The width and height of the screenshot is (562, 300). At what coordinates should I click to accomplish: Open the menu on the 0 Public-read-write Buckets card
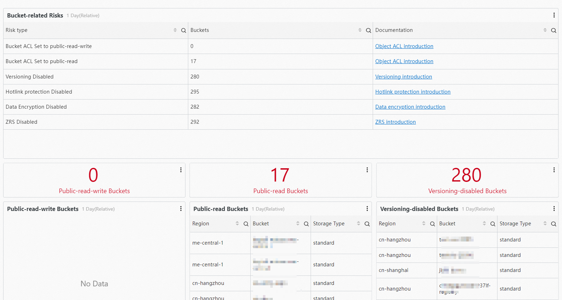(x=181, y=170)
